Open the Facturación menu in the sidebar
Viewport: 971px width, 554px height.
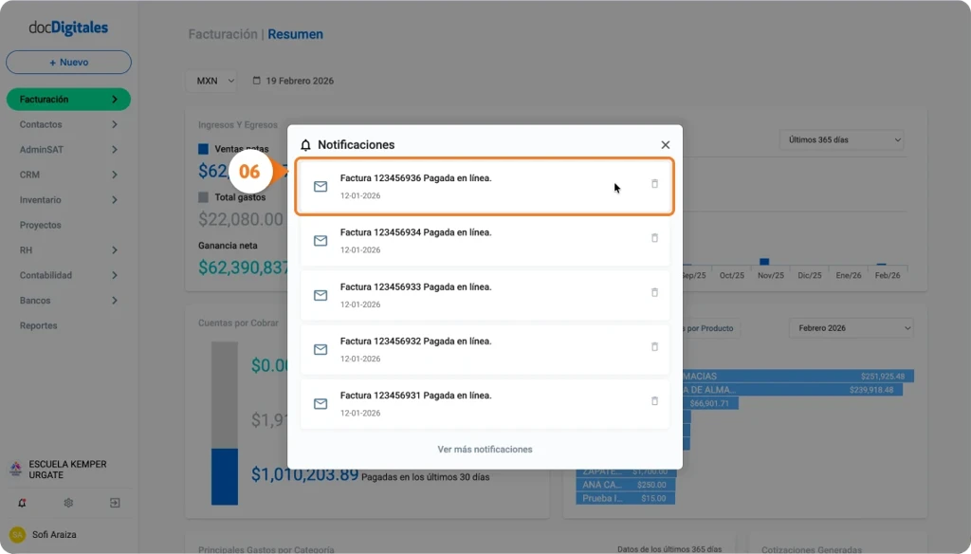point(67,99)
